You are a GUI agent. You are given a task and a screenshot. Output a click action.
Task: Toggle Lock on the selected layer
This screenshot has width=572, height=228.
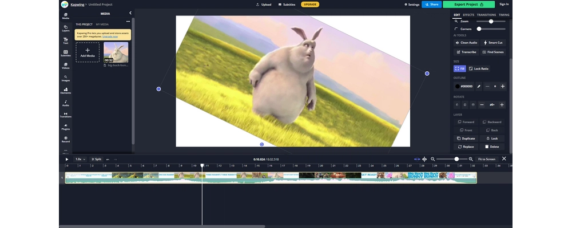(492, 138)
